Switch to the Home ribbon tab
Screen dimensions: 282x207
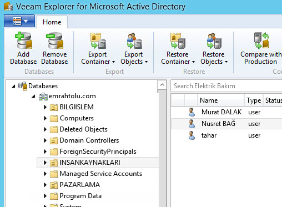52,22
